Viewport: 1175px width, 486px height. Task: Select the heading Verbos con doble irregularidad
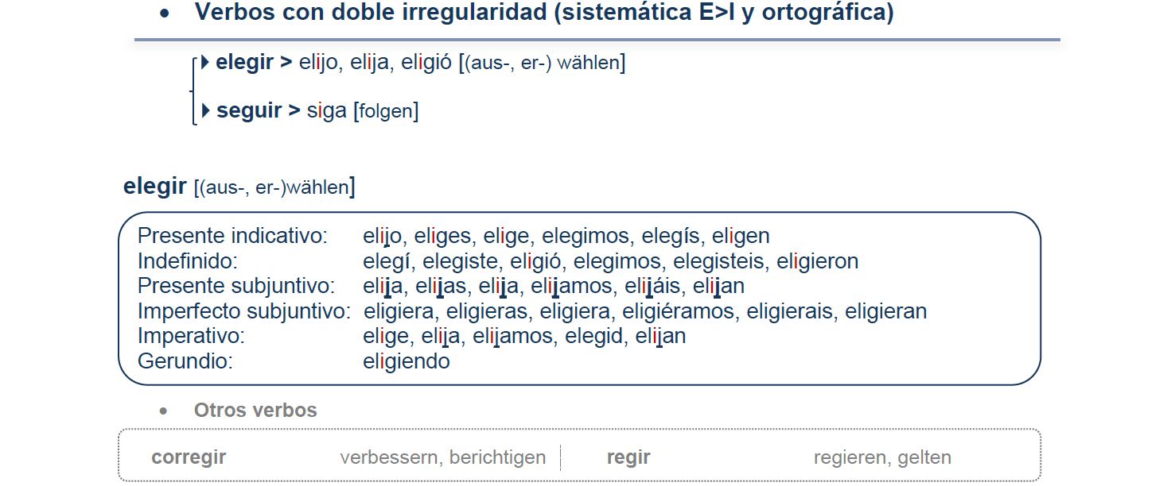[544, 13]
